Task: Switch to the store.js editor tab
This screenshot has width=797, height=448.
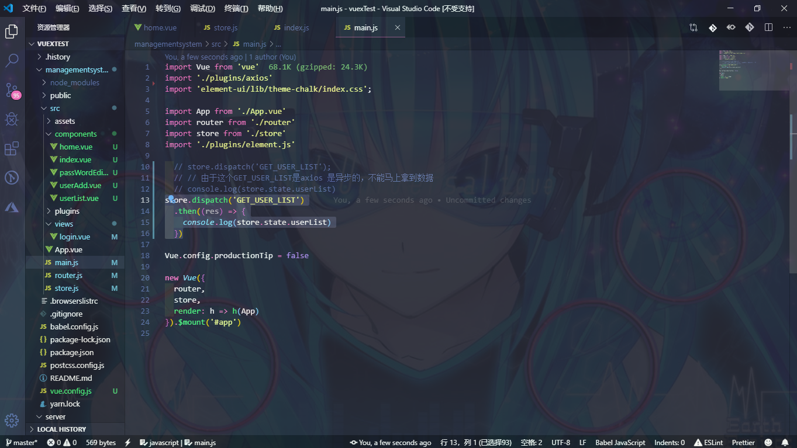Action: [x=225, y=27]
